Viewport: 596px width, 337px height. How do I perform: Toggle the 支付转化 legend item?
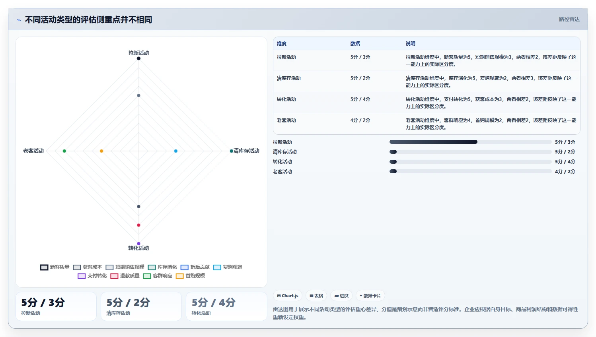[x=92, y=276]
